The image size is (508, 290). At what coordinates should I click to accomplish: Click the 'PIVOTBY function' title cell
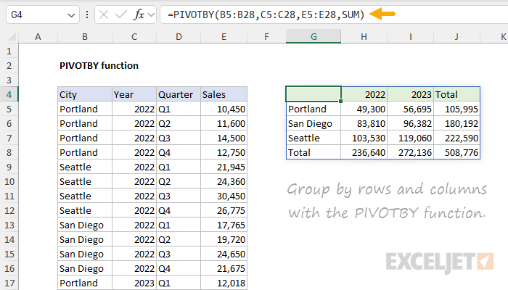tap(99, 66)
